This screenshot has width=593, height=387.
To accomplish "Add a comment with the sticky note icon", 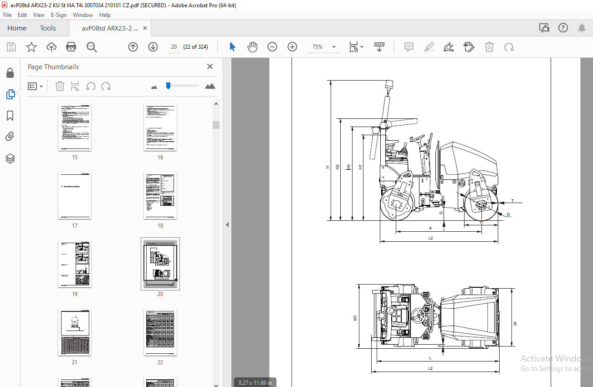I will point(409,47).
